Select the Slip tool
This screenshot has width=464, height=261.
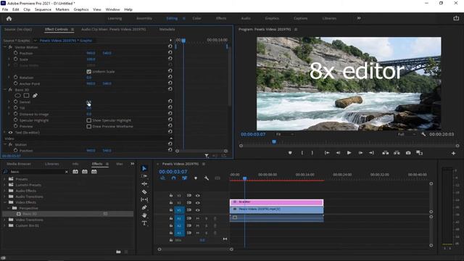pos(144,200)
